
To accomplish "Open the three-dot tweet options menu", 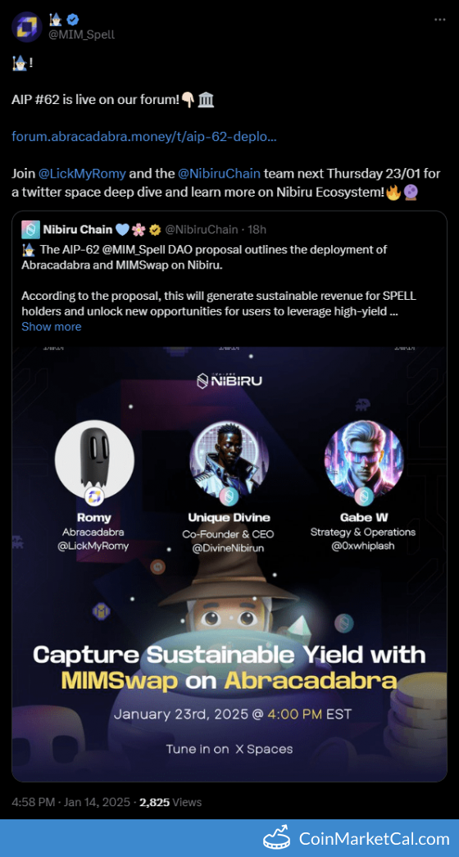I will [439, 20].
